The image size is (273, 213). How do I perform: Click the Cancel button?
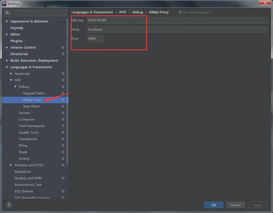click(x=236, y=205)
